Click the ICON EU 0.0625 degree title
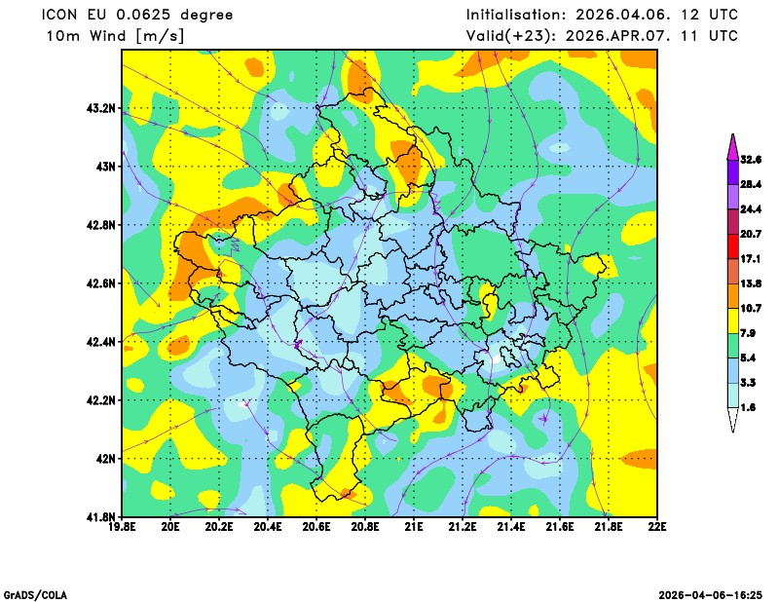The width and height of the screenshot is (779, 602). 138,15
